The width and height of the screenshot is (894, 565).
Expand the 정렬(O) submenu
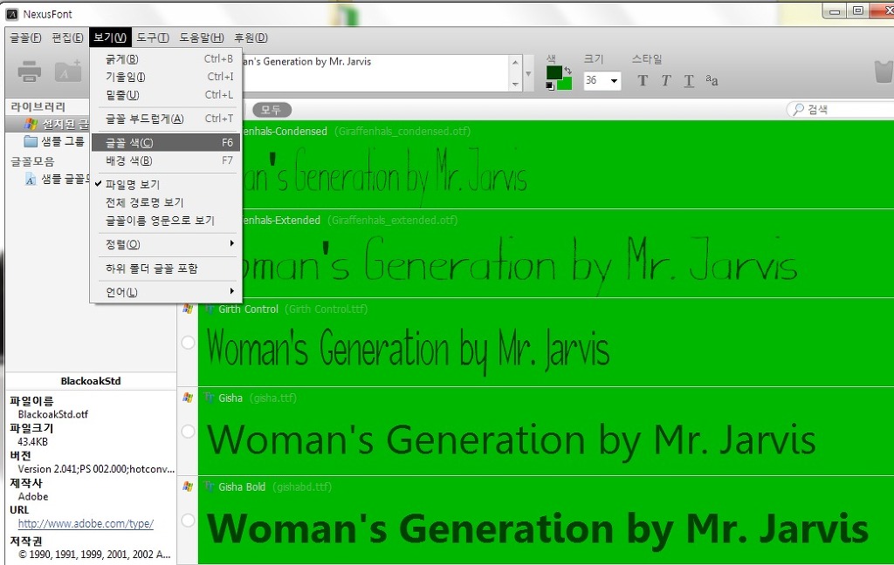coord(165,244)
